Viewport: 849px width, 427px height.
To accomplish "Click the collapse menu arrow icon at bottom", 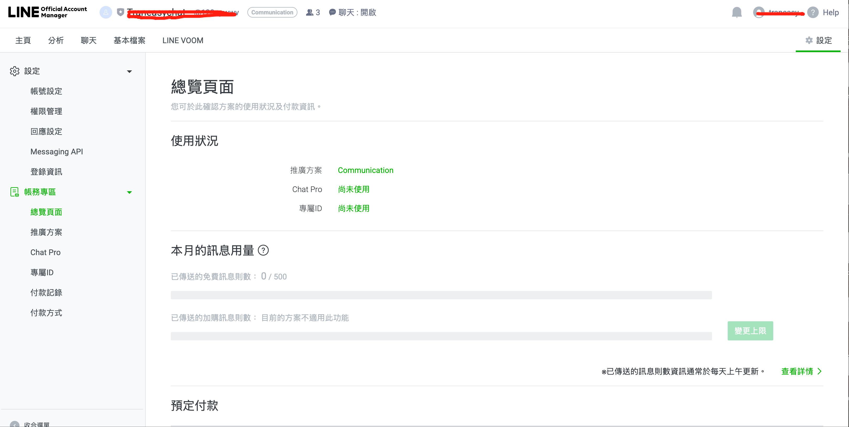I will click(14, 424).
